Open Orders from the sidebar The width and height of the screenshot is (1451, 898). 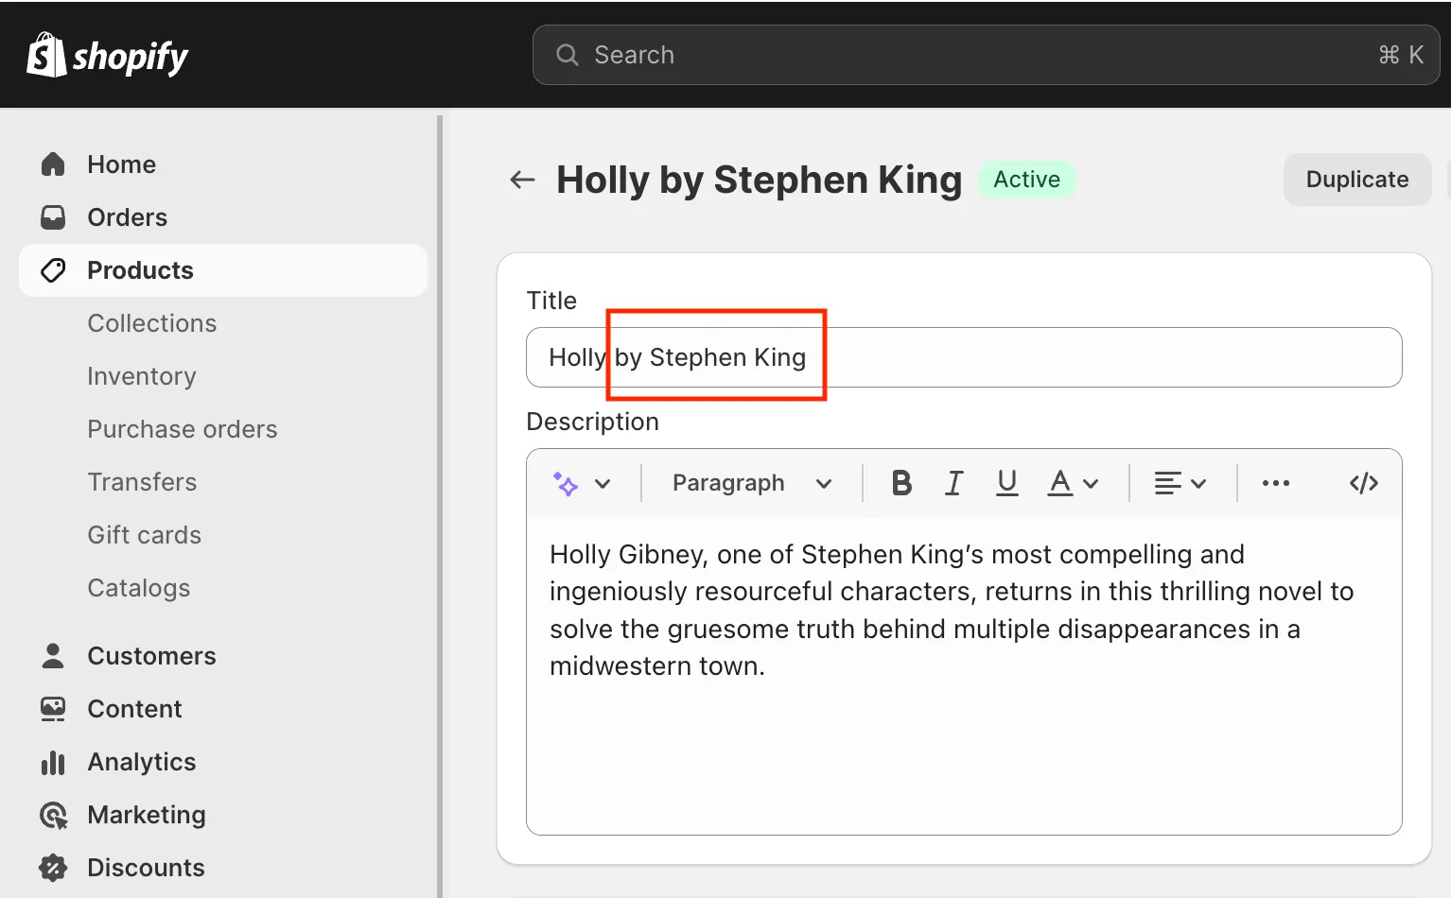[x=126, y=216]
